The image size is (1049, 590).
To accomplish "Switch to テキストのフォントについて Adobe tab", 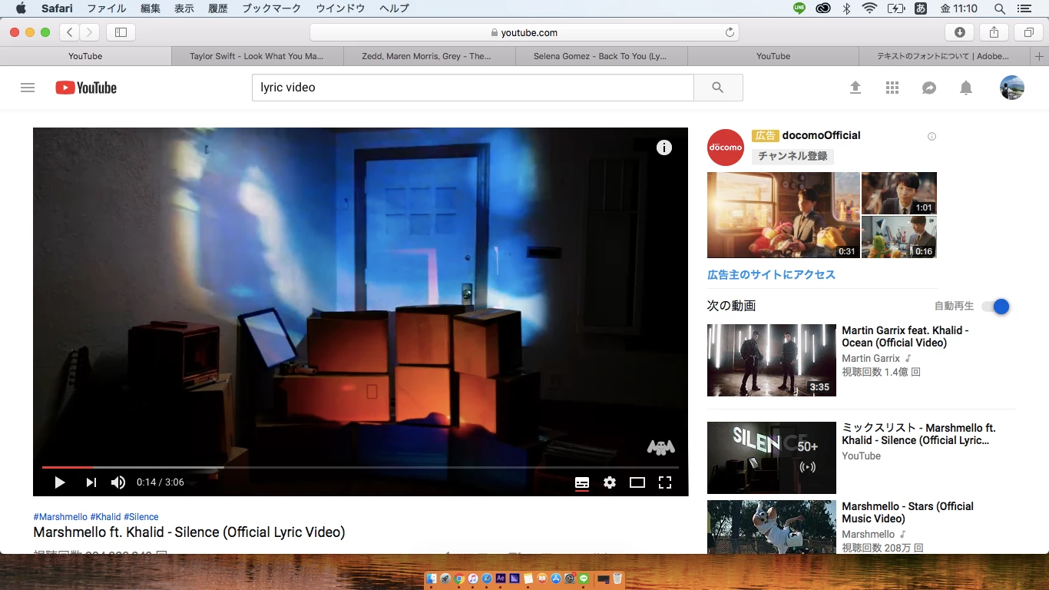I will (x=944, y=56).
